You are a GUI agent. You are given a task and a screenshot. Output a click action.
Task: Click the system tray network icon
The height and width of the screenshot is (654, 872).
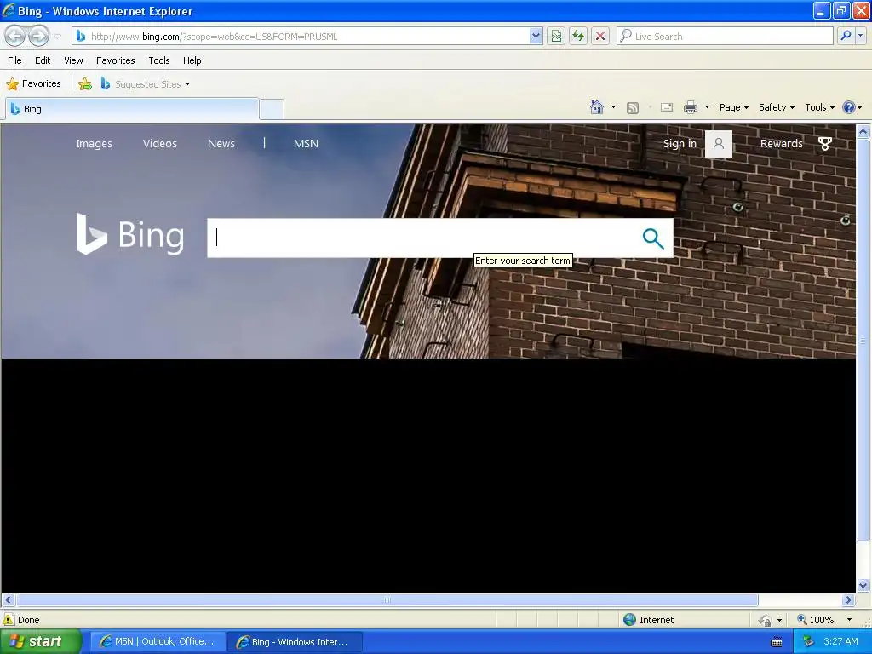[809, 642]
